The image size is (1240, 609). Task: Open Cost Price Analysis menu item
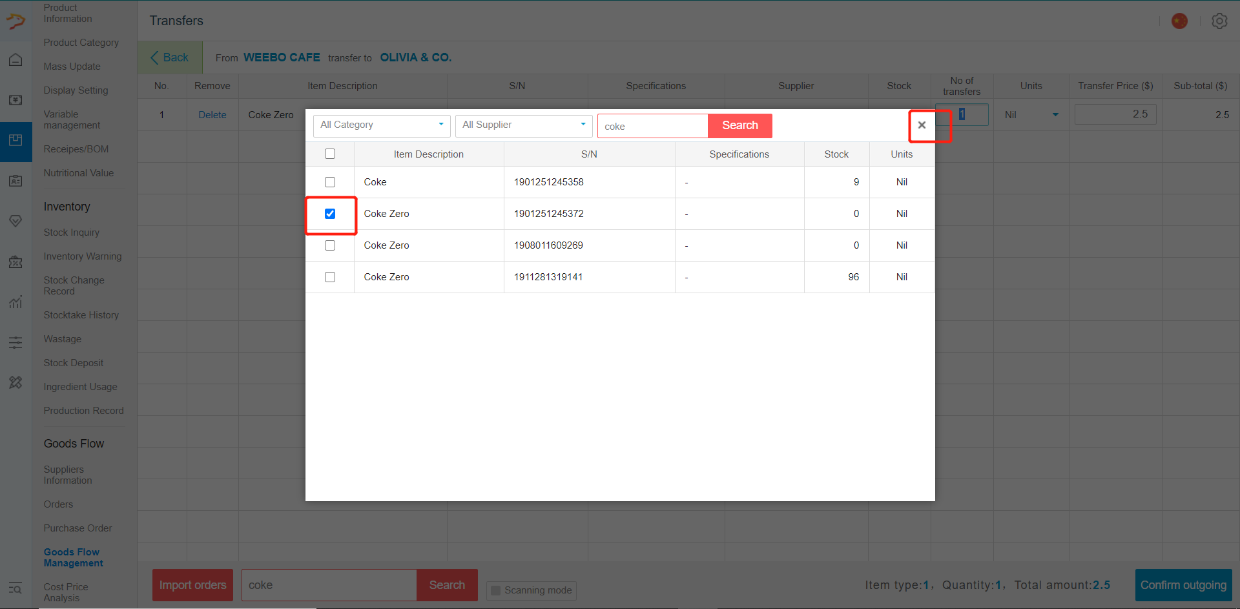[66, 592]
